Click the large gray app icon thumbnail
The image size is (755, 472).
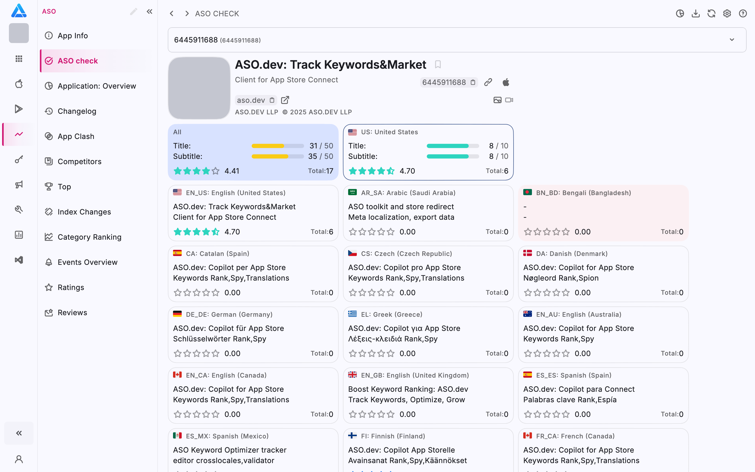pos(199,88)
